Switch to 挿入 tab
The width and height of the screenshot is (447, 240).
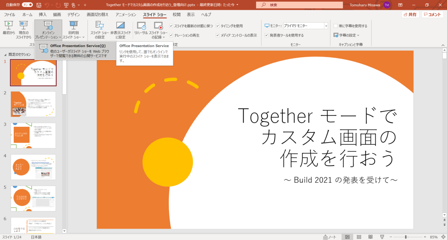[x=43, y=15]
